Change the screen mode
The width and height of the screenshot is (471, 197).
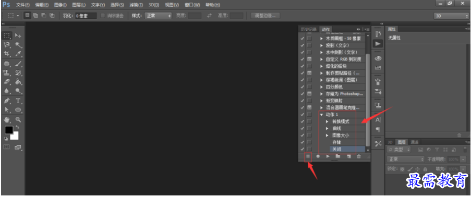[18, 147]
